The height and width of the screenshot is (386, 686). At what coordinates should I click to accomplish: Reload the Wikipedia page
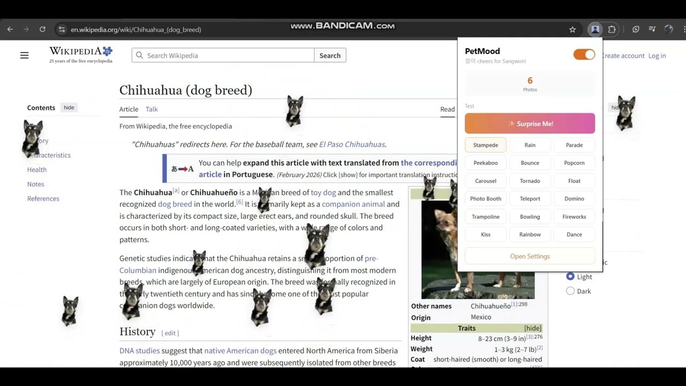pos(42,29)
